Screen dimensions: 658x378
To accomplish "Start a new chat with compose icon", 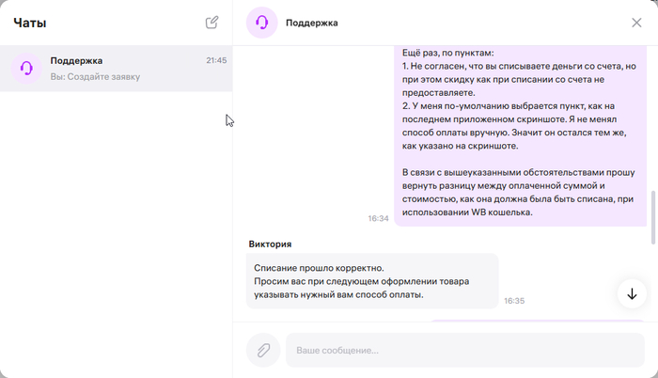I will tap(212, 23).
